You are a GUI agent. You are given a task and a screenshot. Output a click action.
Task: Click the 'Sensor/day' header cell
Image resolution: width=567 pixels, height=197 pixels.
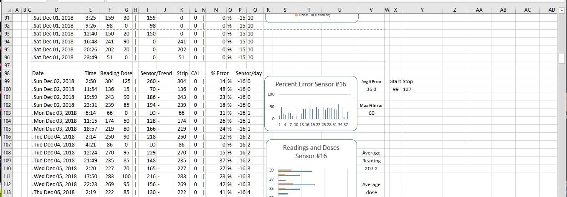click(249, 73)
